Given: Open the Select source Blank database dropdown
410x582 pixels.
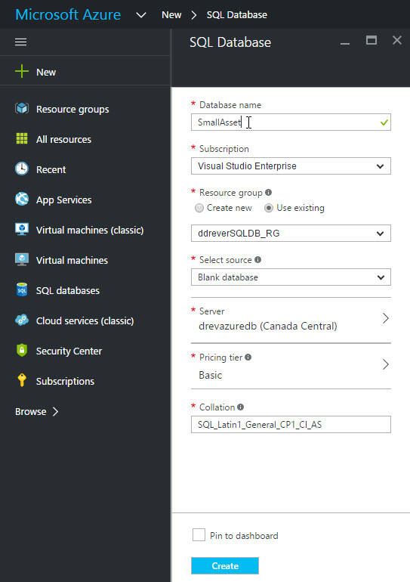Looking at the screenshot, I should [291, 277].
